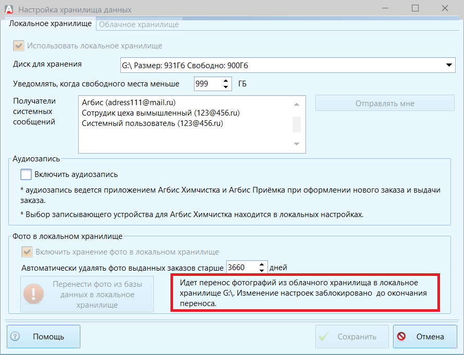This screenshot has width=464, height=355.
Task: Click the Agbis app logo icon
Action: tap(9, 9)
